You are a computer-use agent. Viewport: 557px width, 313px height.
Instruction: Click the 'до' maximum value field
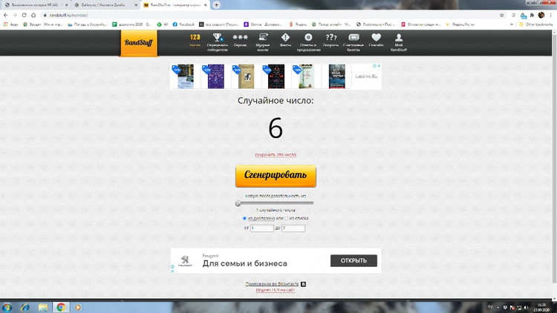pyautogui.click(x=293, y=228)
